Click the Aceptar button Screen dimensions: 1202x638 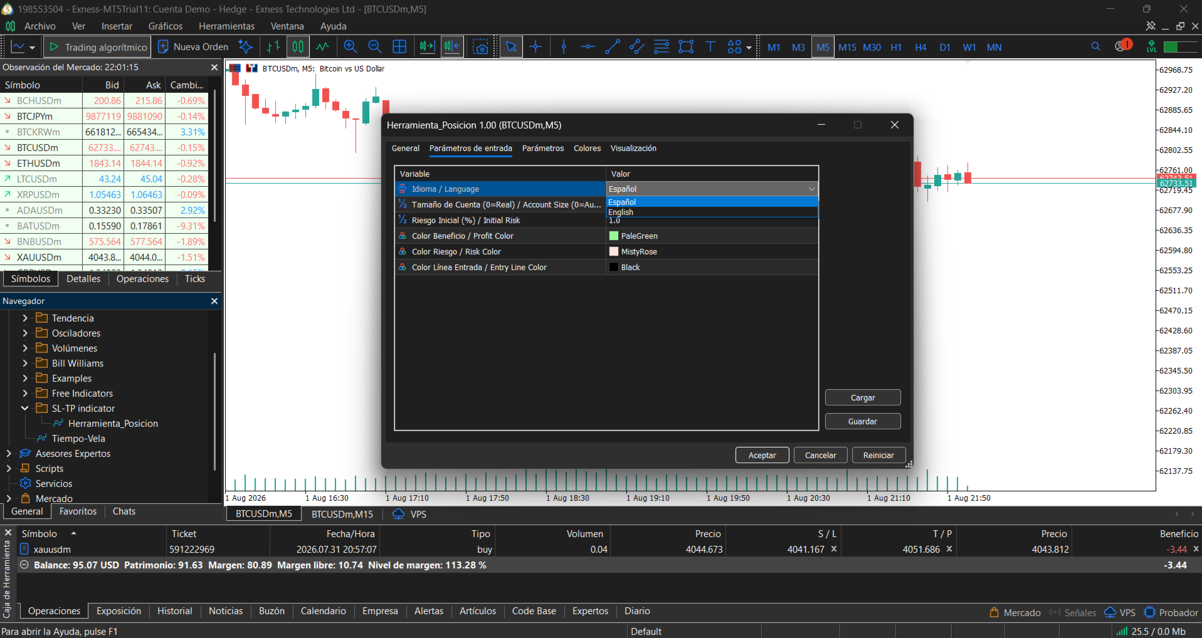[x=762, y=456]
